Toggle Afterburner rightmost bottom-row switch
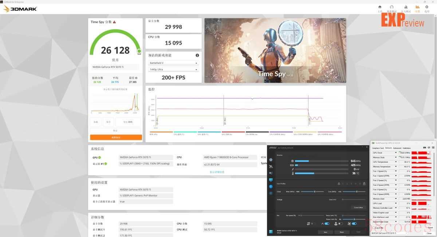437x237 pixels. [x=354, y=224]
